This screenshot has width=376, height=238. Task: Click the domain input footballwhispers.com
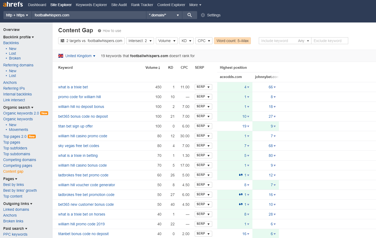tap(89, 15)
